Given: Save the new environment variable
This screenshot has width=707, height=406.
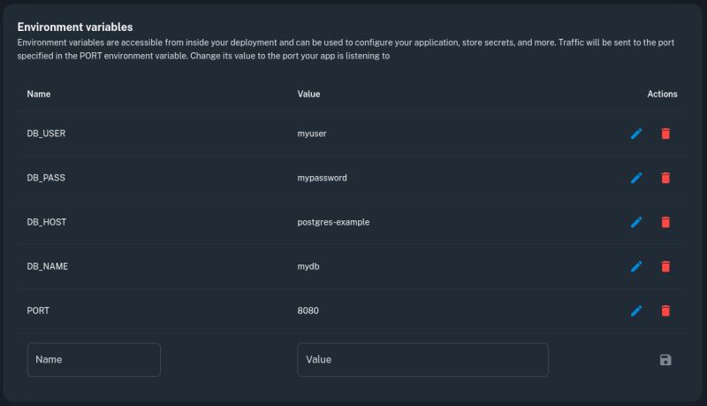Looking at the screenshot, I should 665,360.
